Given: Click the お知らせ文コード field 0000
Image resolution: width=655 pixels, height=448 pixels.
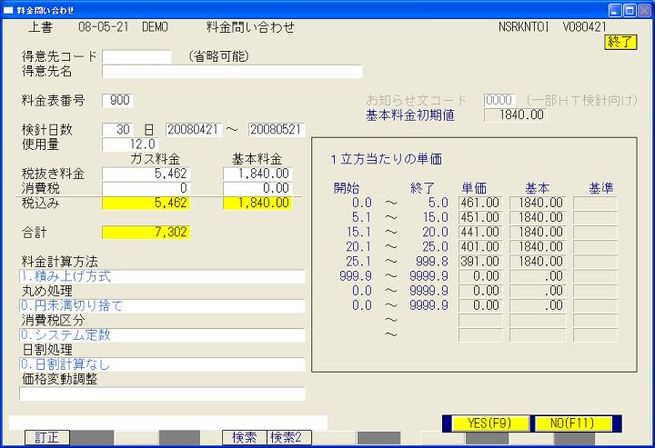Looking at the screenshot, I should click(499, 100).
